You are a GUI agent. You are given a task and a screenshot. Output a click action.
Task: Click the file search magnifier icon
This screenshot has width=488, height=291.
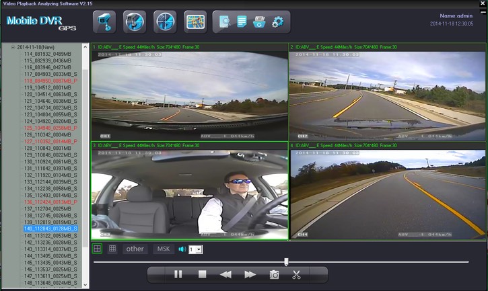pyautogui.click(x=225, y=22)
